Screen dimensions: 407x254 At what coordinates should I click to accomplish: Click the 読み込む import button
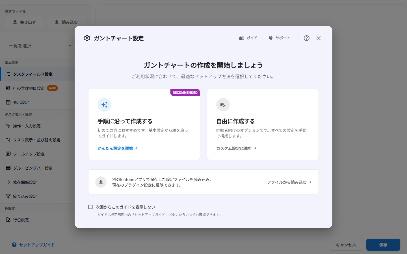(66, 22)
